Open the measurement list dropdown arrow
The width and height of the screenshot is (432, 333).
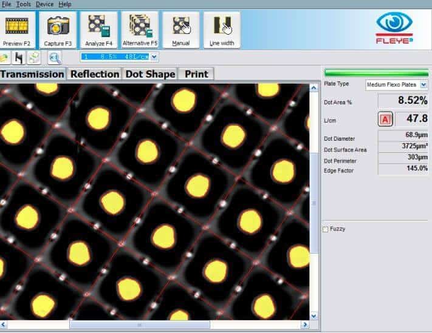click(154, 57)
